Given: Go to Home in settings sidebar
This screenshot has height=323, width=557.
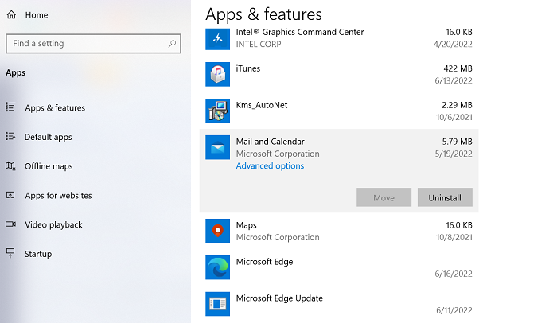Looking at the screenshot, I should coord(37,15).
